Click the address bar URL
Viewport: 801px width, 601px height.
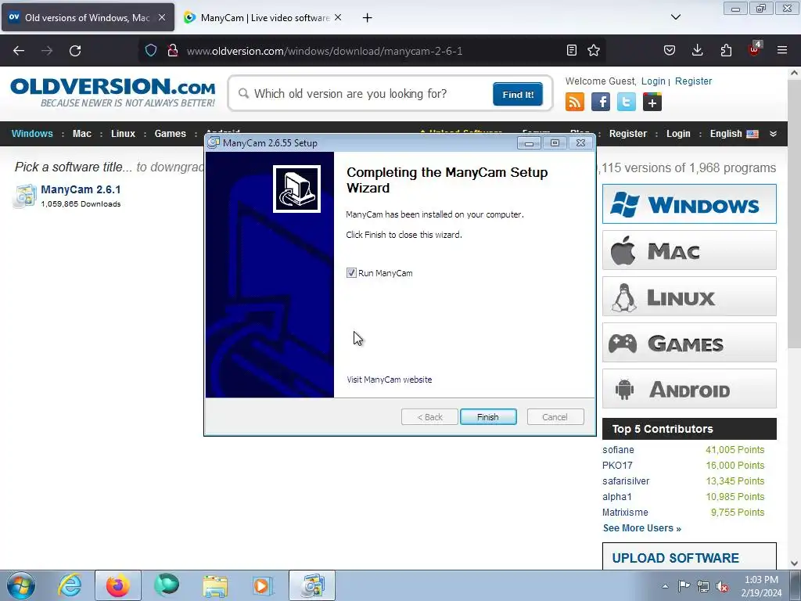click(325, 51)
